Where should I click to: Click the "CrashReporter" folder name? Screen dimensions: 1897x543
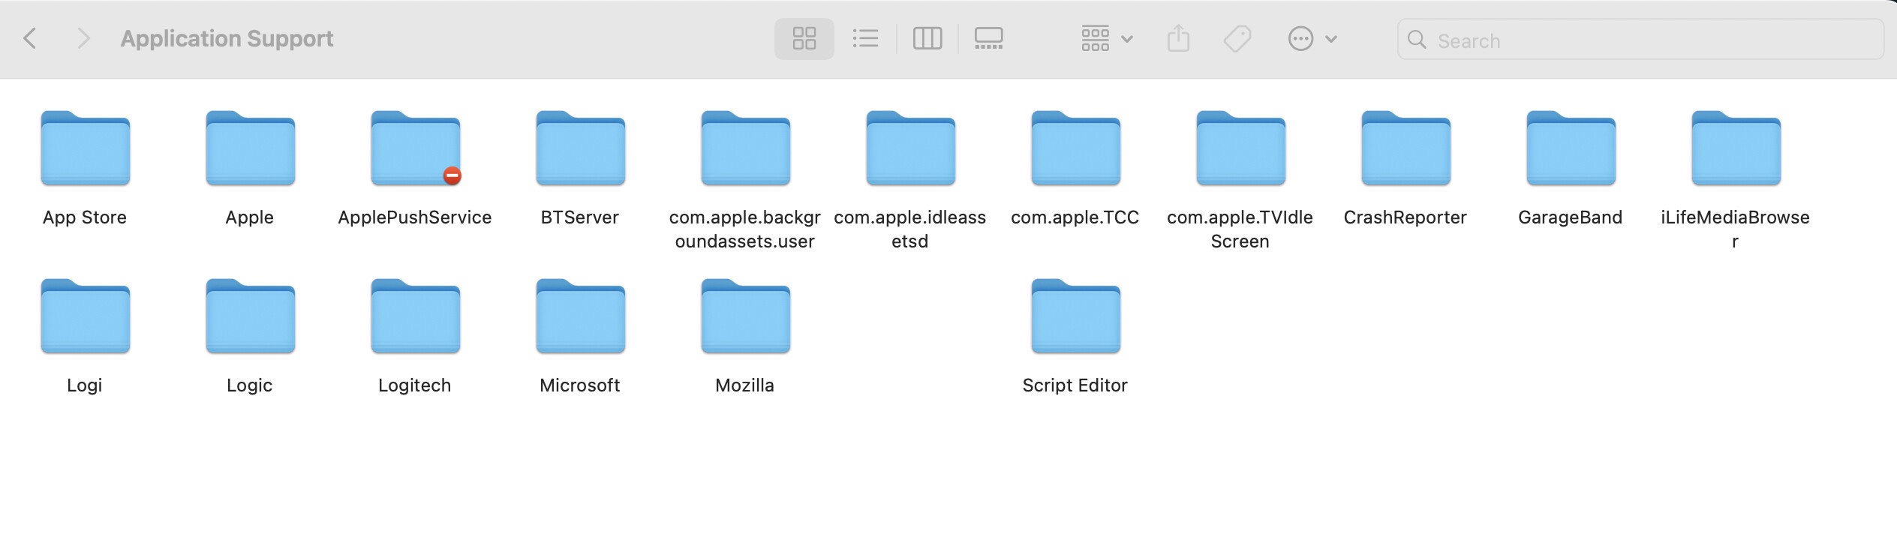pos(1405,217)
